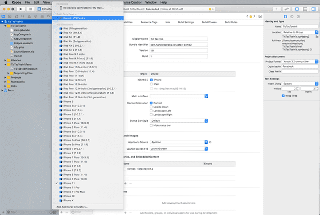The image size is (320, 215).
Task: Choose iPhone 11 Pro Max simulator
Action: [x=88, y=192]
